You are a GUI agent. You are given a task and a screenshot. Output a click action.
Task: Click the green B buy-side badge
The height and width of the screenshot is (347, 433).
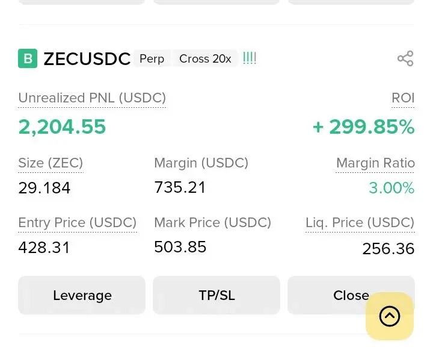pyautogui.click(x=28, y=58)
